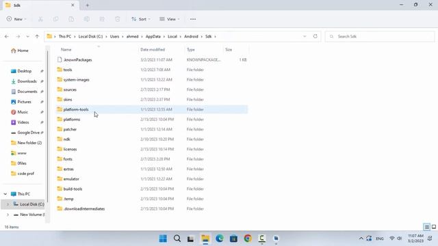Close the Sdk tab
The width and height of the screenshot is (438, 246).
(73, 5)
